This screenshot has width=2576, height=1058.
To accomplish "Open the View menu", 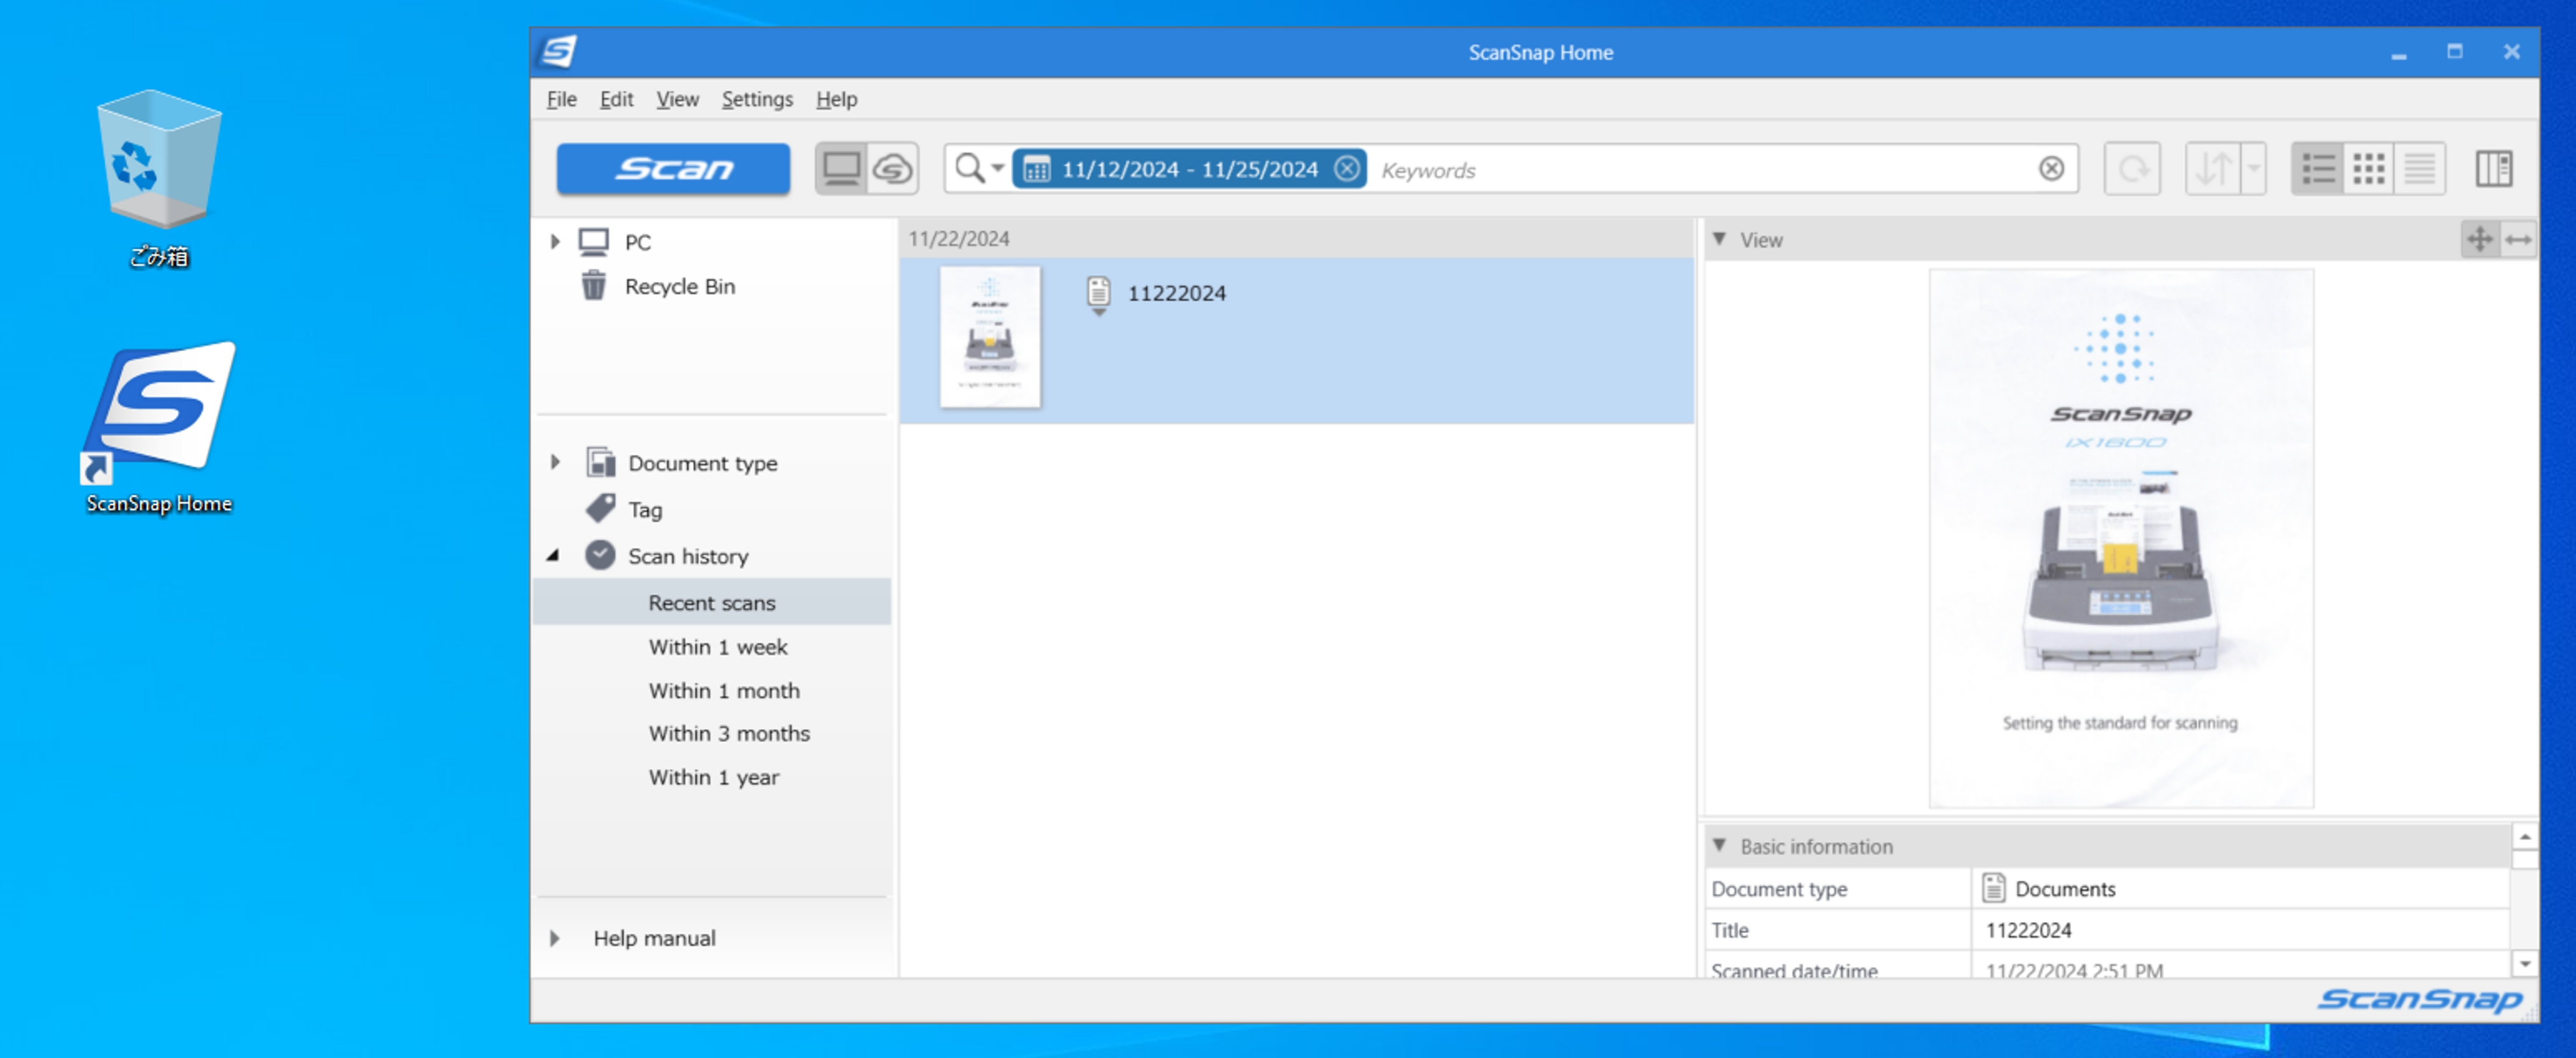I will coord(677,99).
